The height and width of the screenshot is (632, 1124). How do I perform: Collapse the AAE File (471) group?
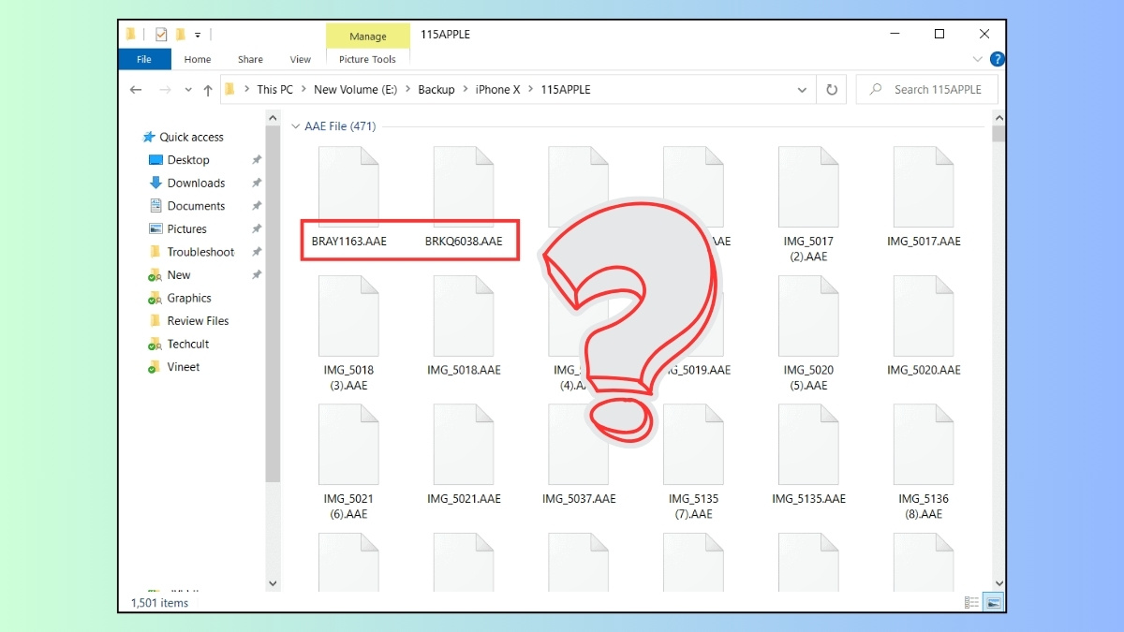click(x=295, y=125)
